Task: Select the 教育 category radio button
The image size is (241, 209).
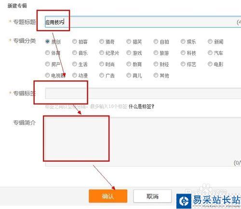Action: 129,64
